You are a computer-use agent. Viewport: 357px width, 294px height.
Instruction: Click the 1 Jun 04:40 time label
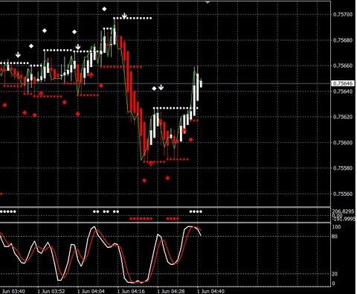coord(210,291)
